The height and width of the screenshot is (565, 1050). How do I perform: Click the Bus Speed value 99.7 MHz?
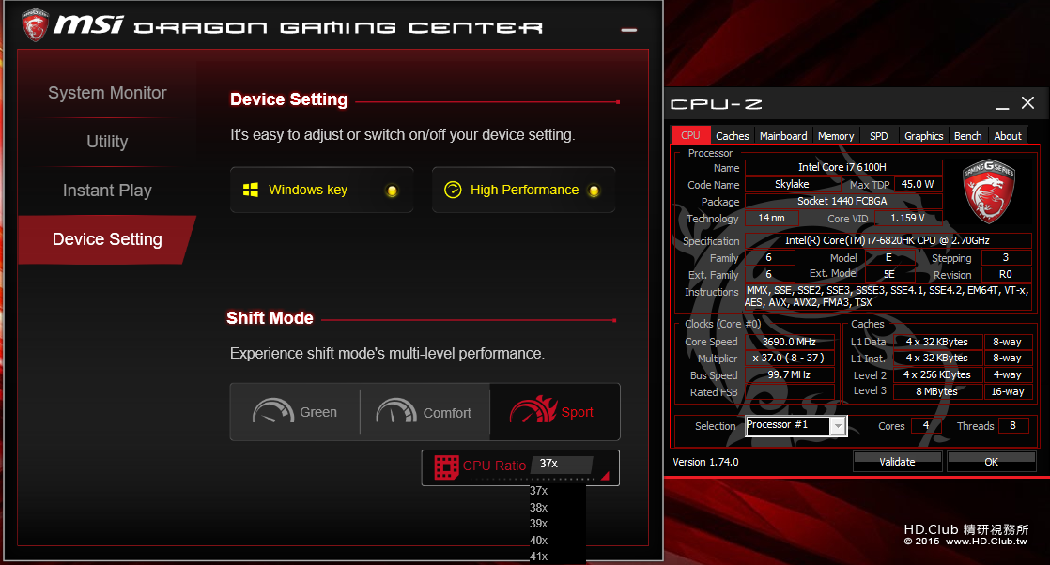[x=790, y=374]
